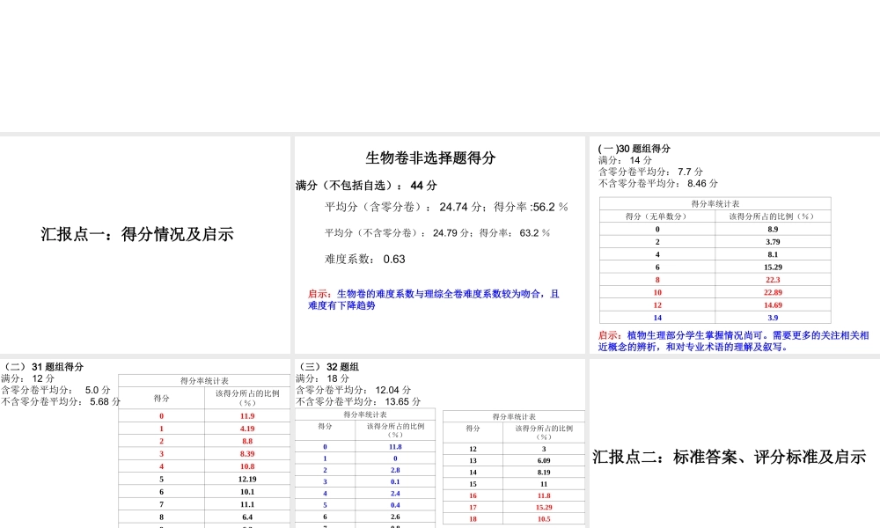Image resolution: width=880 pixels, height=528 pixels.
Task: Click the line 不含零分卷平均分：13.65 分
Action: [x=358, y=402]
